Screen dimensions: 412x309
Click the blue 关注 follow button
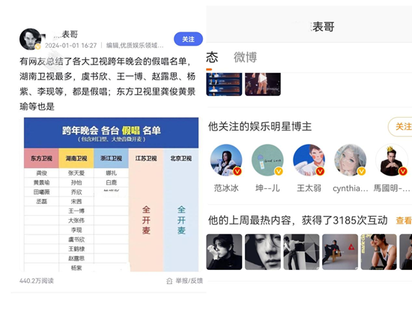[x=188, y=39]
